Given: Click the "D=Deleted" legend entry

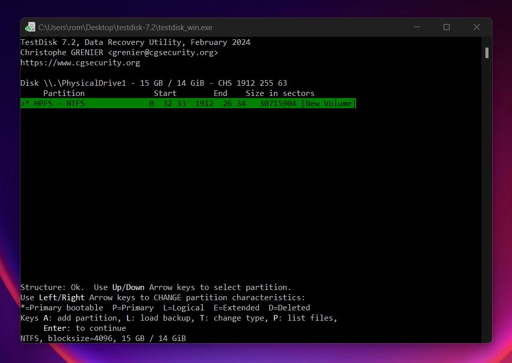Looking at the screenshot, I should 289,308.
